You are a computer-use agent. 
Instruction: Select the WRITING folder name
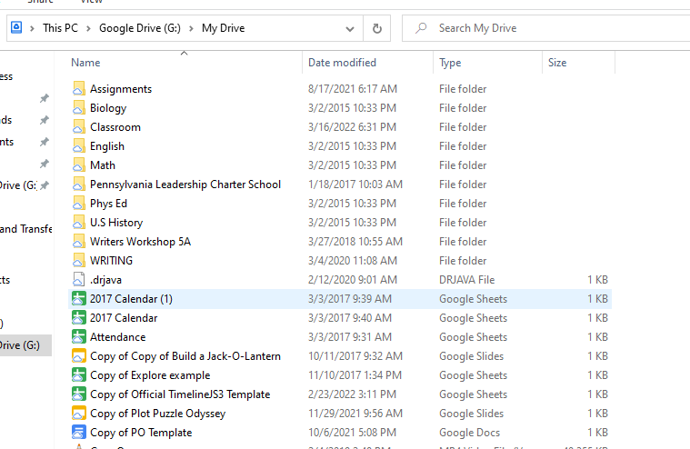coord(111,261)
